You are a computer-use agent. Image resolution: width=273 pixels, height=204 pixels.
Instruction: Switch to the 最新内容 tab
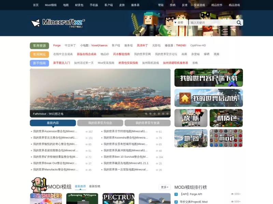pos(53,123)
